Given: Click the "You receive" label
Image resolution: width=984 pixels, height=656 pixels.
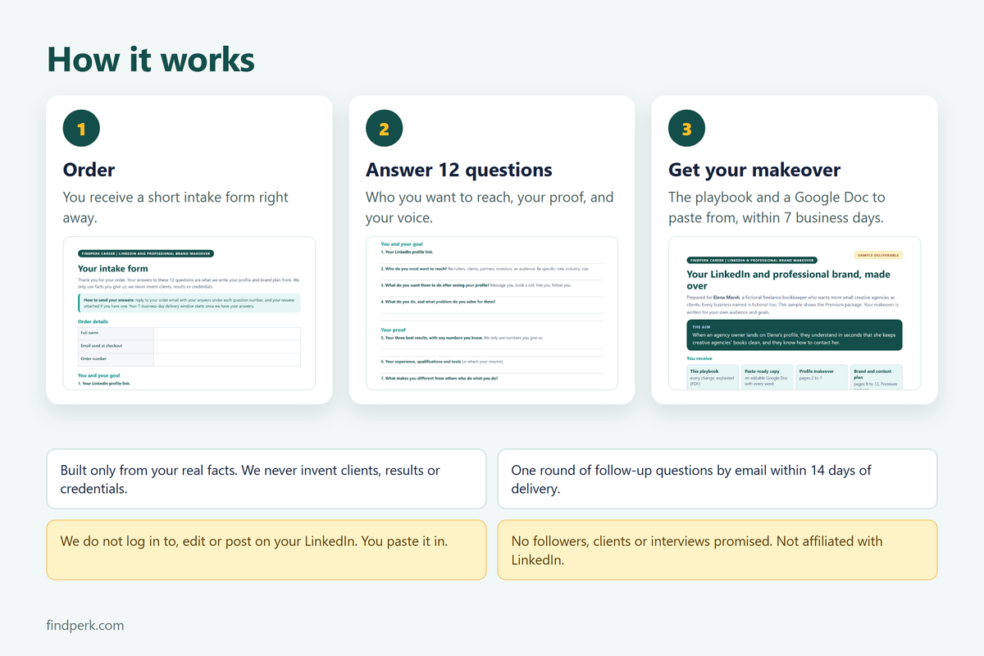Looking at the screenshot, I should [x=699, y=358].
